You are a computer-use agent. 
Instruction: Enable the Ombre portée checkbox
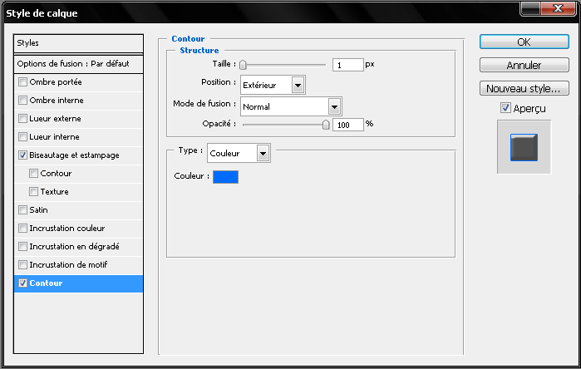click(22, 82)
